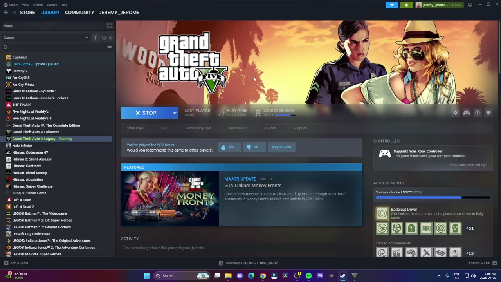Open the JEREMY_JEROME profile tab
The height and width of the screenshot is (282, 501).
(119, 13)
